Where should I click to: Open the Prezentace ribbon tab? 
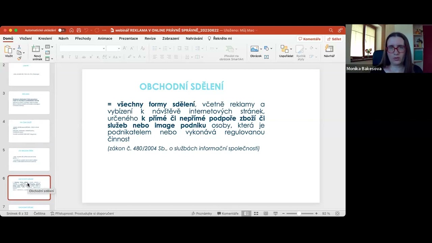[x=128, y=38]
